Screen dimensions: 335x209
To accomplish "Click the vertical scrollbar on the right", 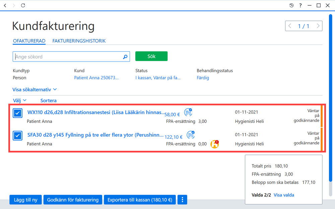I will point(331,98).
